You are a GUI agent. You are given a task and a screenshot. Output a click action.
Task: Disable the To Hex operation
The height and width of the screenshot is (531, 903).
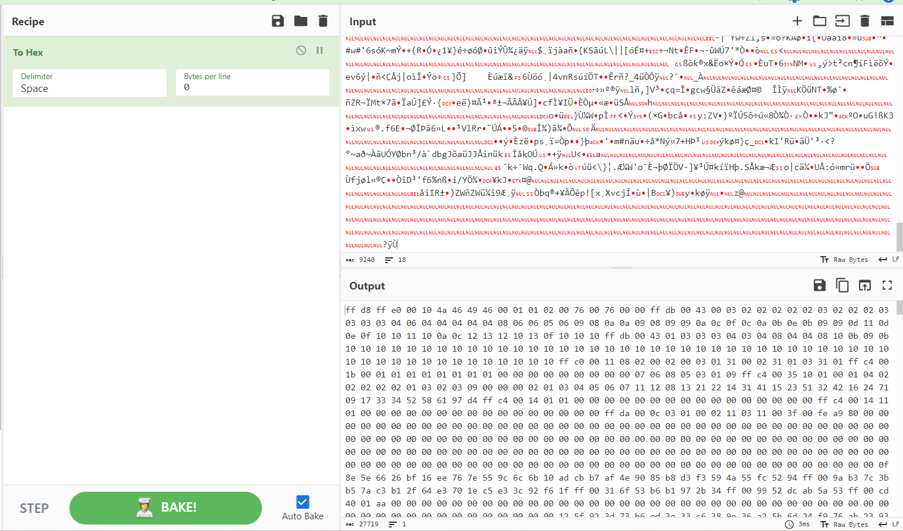coord(301,50)
